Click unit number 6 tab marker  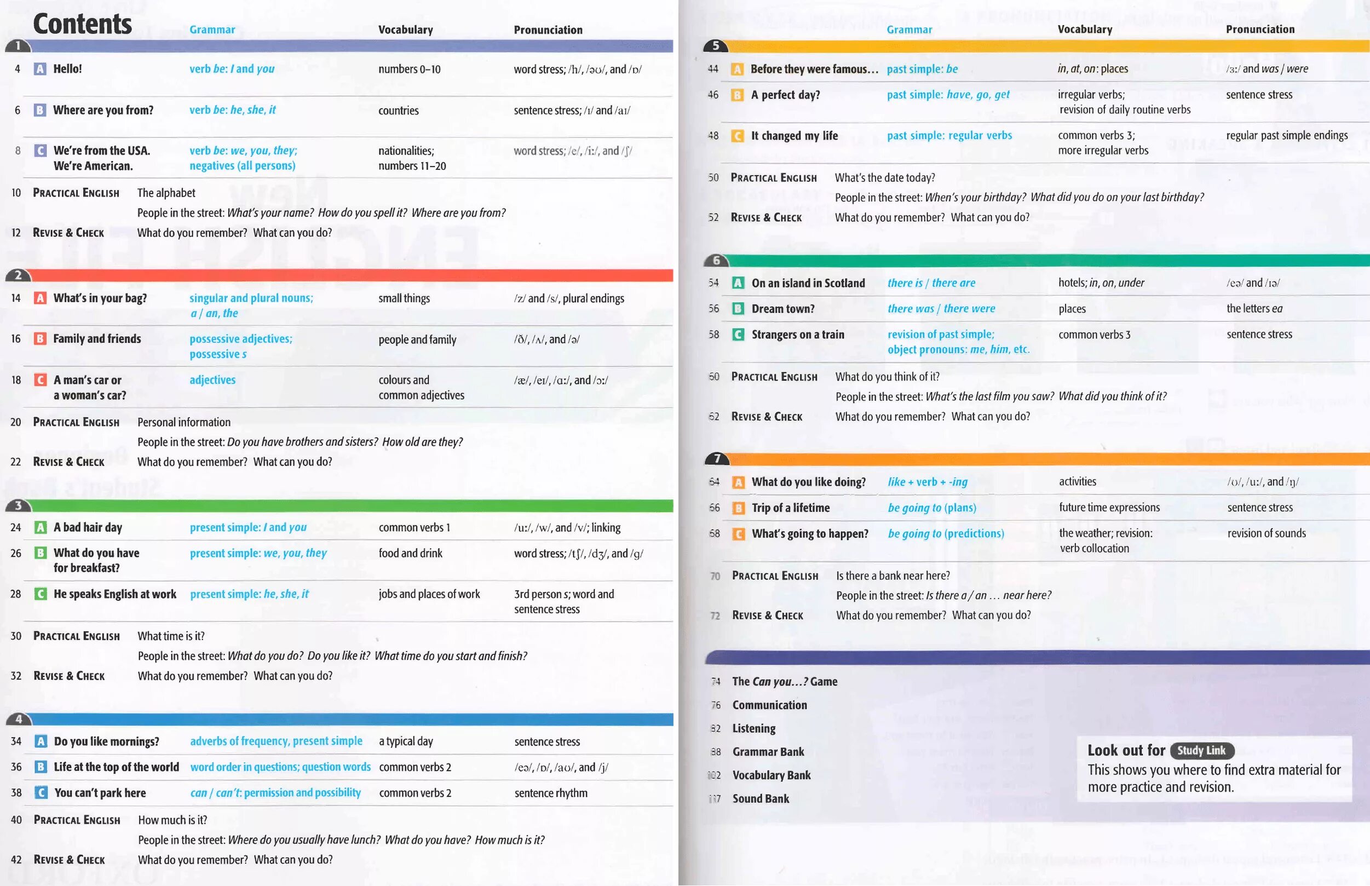click(x=716, y=261)
